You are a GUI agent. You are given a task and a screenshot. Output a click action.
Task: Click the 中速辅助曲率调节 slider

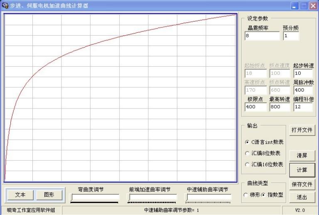pyautogui.click(x=209, y=198)
